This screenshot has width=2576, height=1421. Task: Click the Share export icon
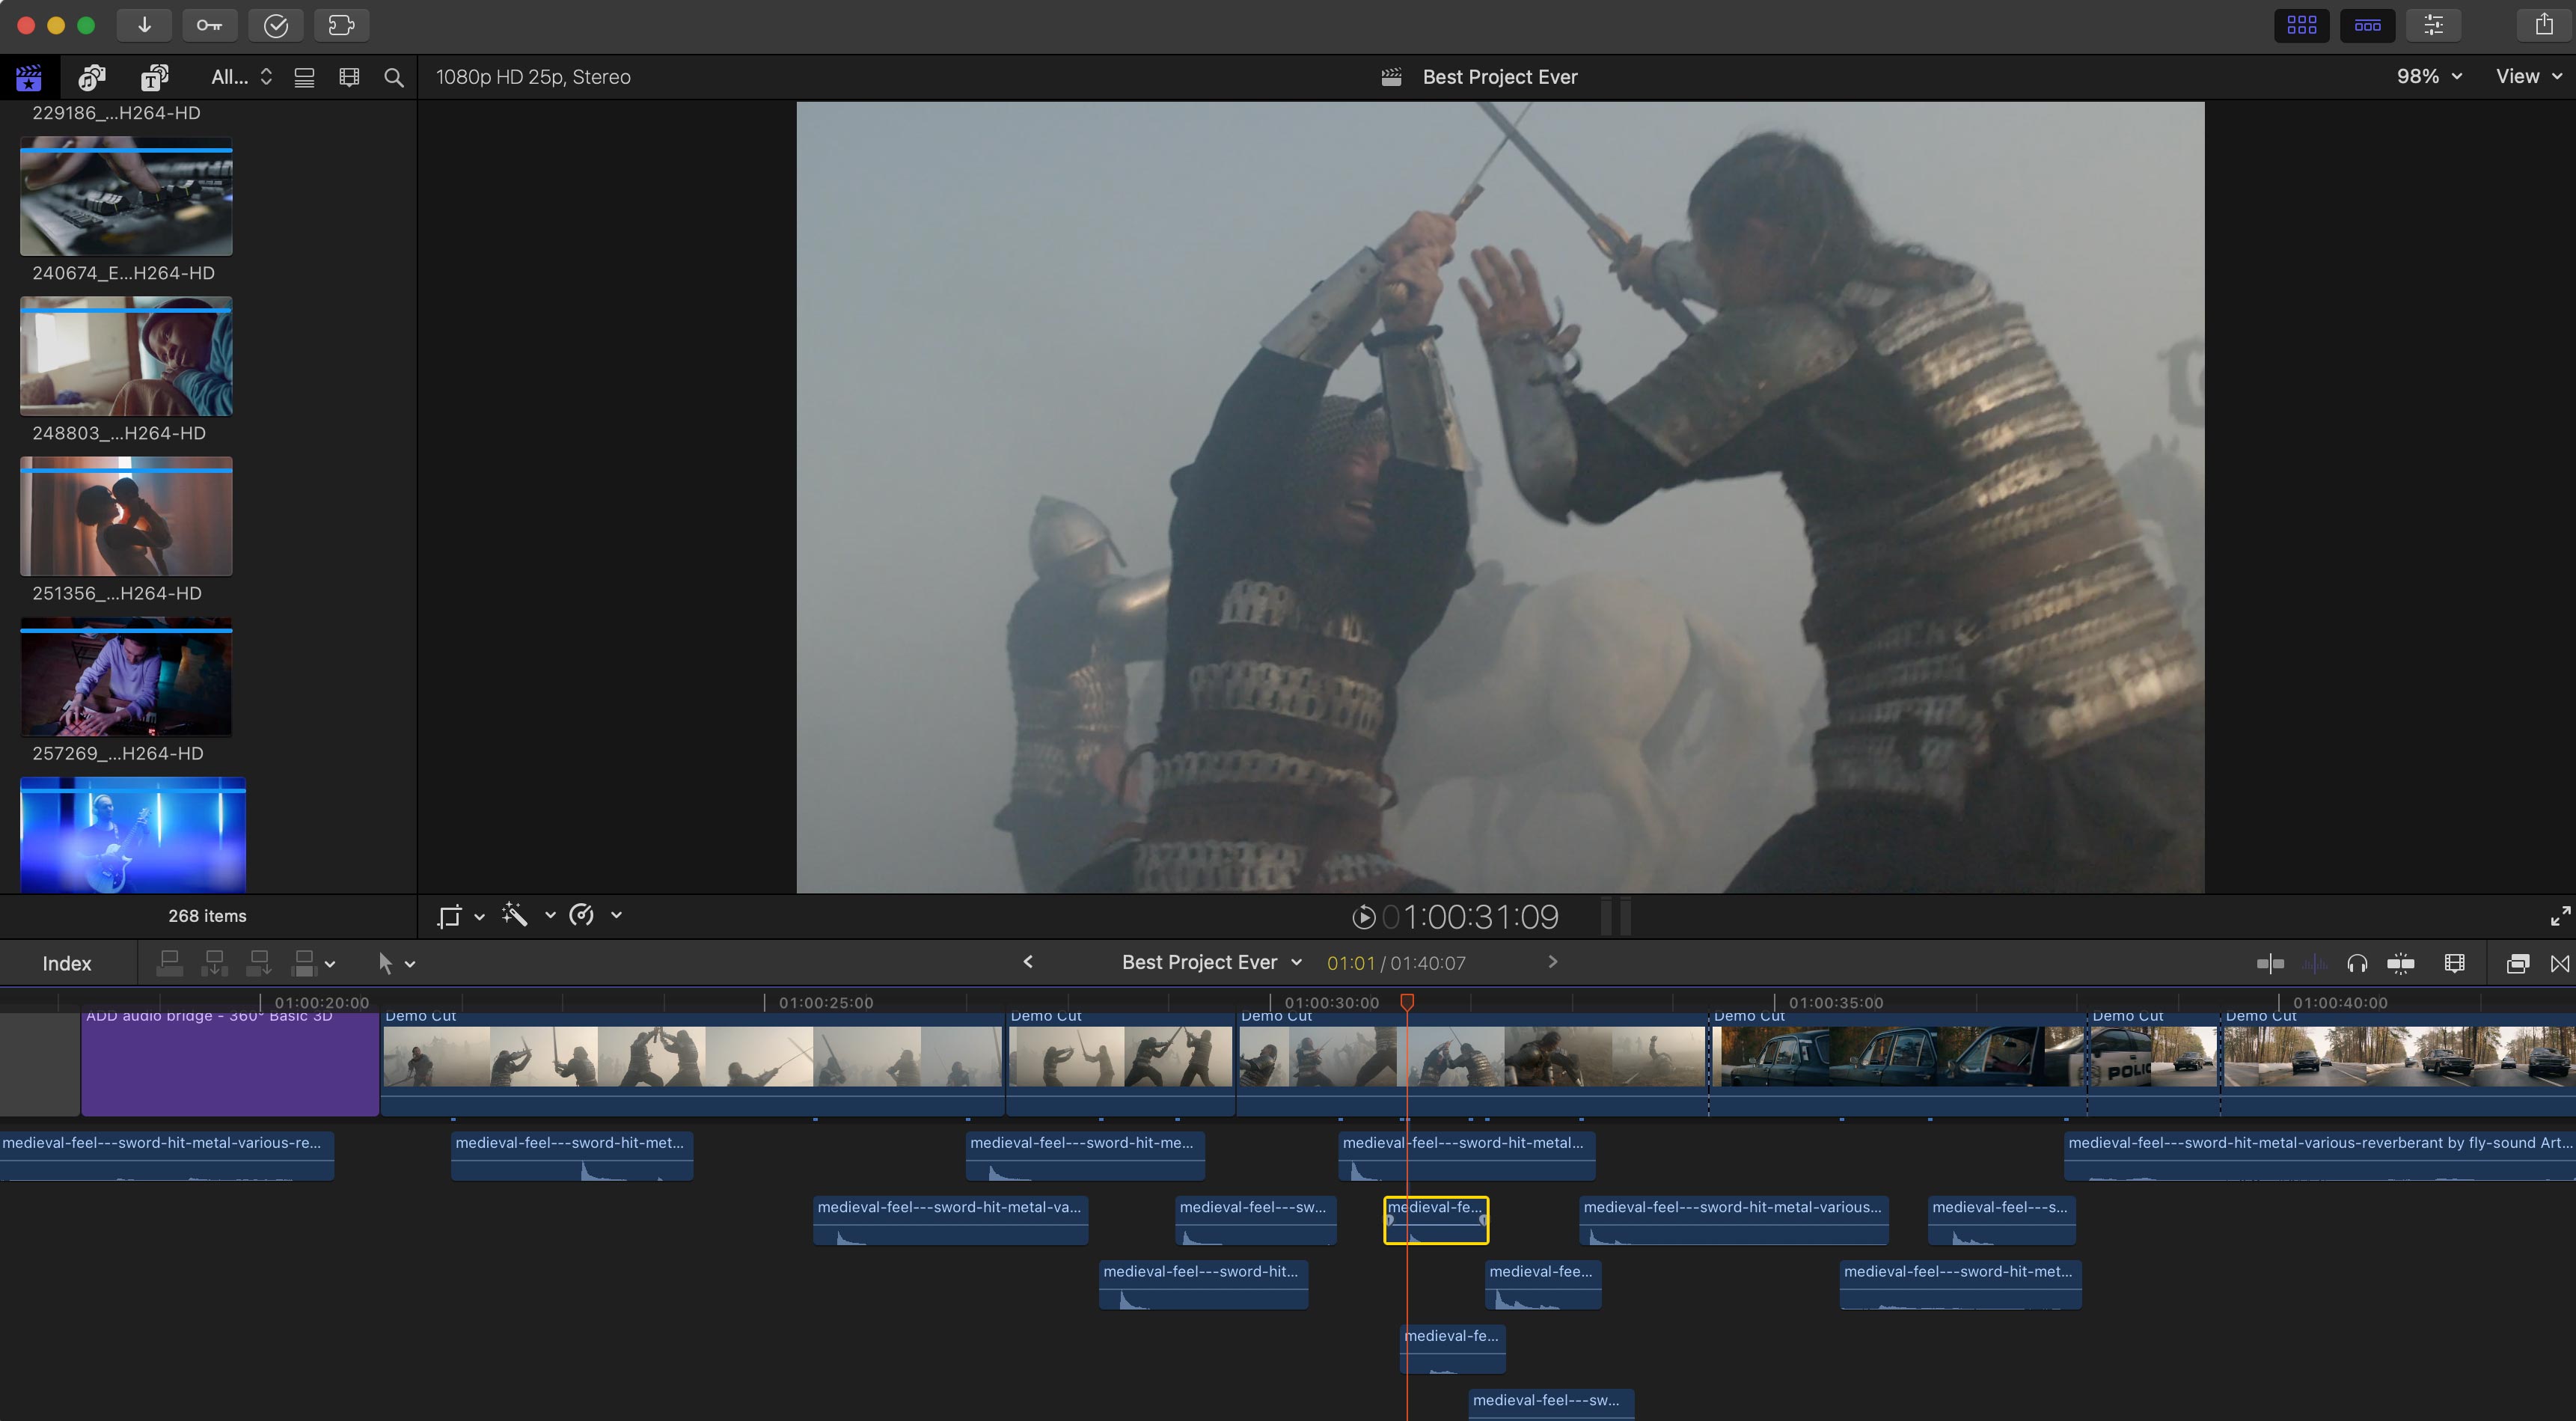coord(2544,25)
